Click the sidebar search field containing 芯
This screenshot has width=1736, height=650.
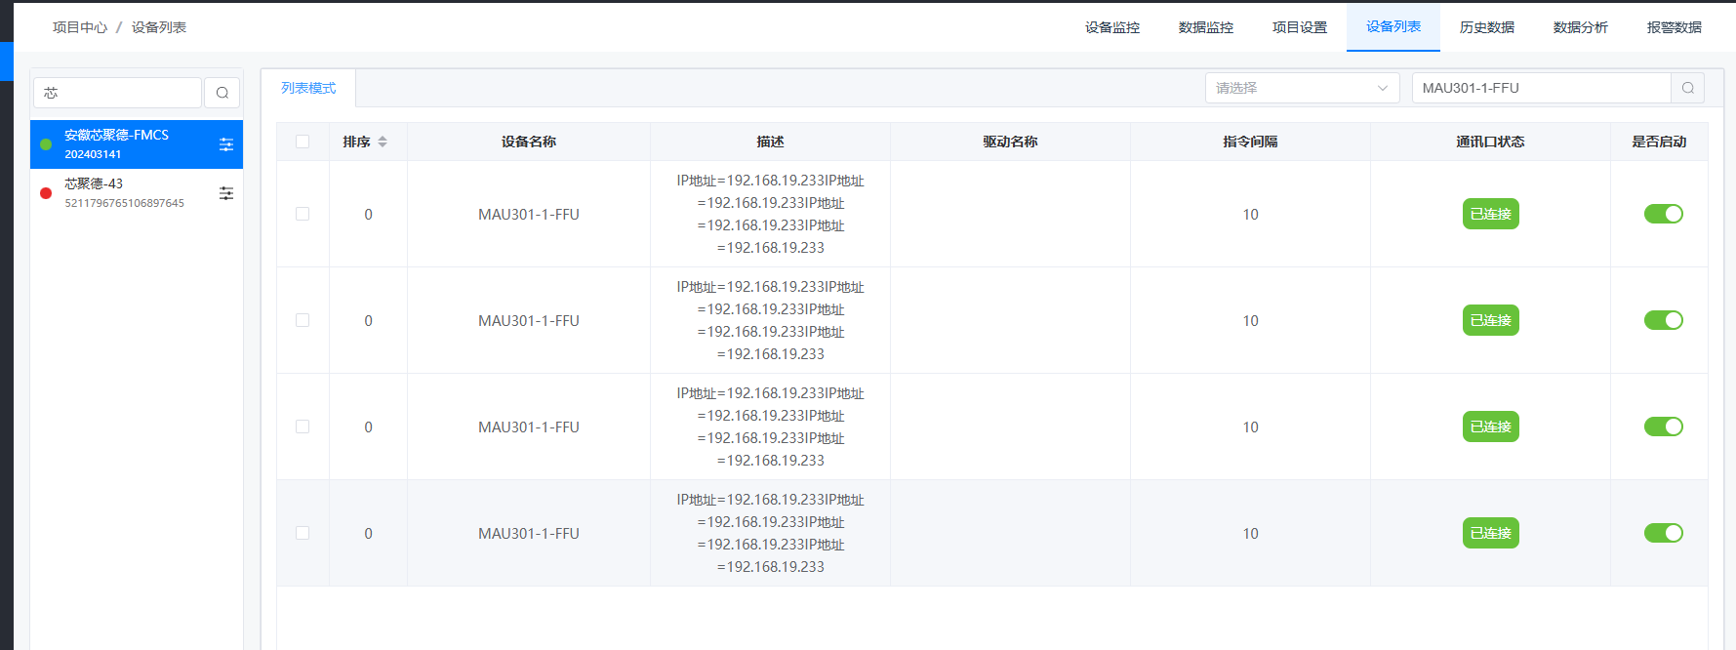pyautogui.click(x=117, y=93)
